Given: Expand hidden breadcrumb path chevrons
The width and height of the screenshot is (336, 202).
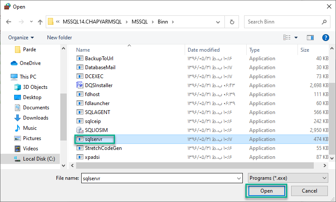Looking at the screenshot, I should [x=58, y=22].
